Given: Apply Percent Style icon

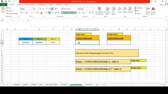Looking at the screenshot, I should click(x=83, y=13).
